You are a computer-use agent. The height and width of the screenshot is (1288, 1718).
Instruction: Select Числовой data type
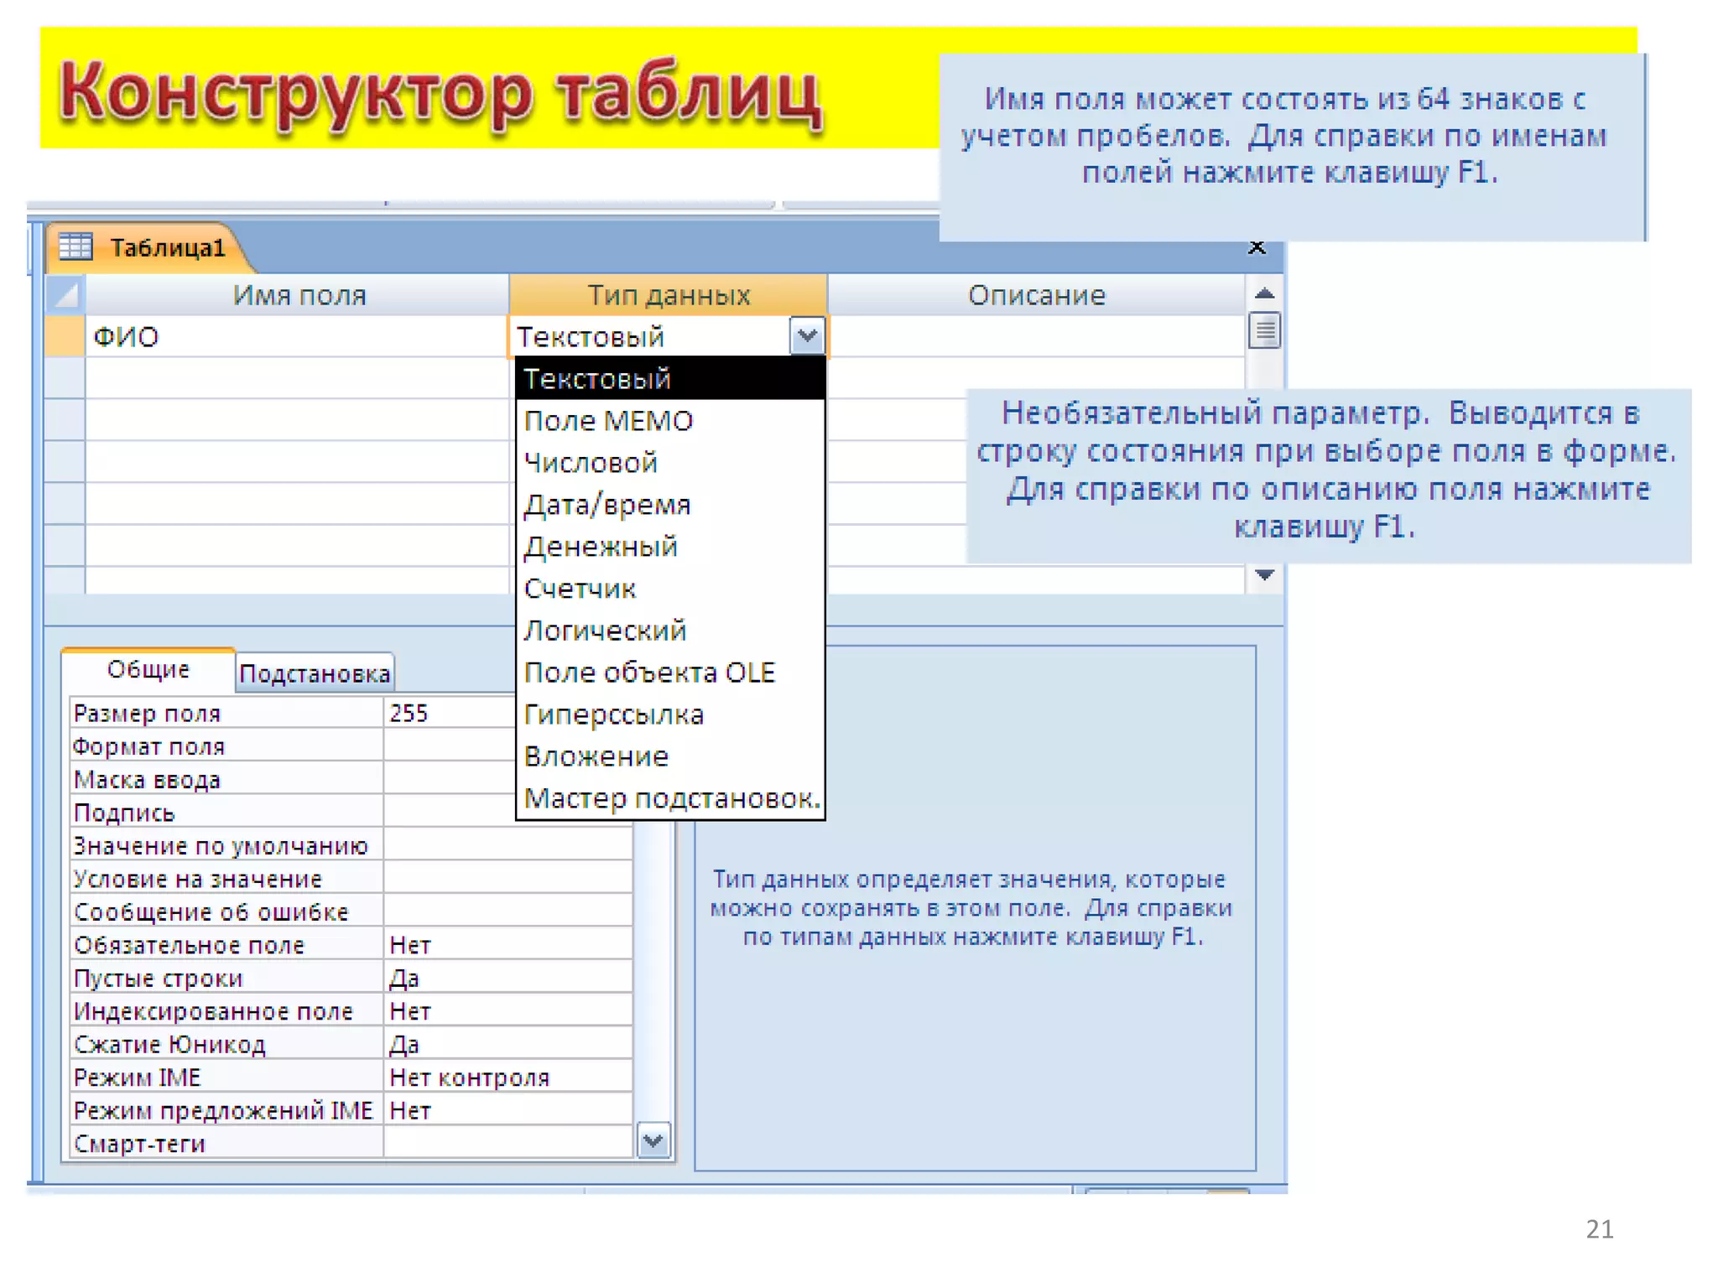pyautogui.click(x=591, y=462)
